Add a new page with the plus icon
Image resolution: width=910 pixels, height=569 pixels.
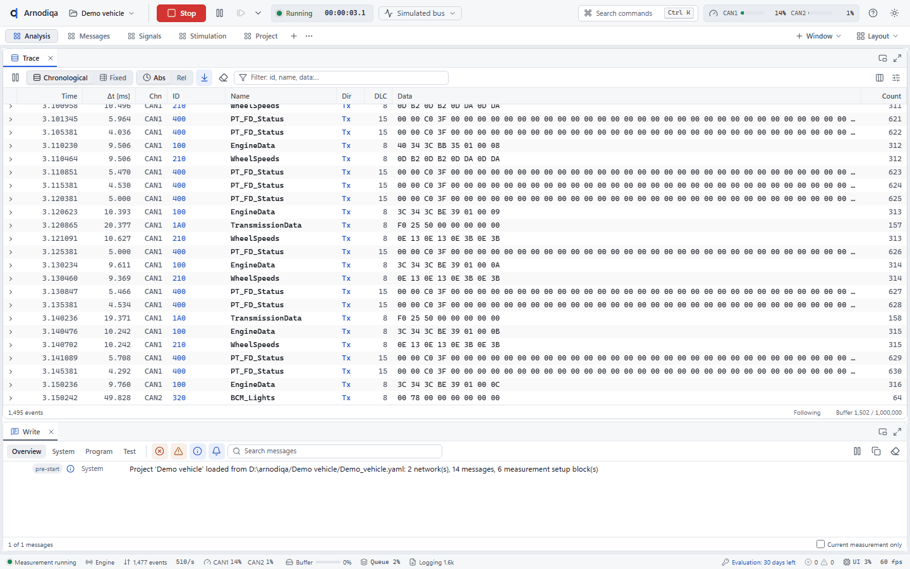(294, 36)
